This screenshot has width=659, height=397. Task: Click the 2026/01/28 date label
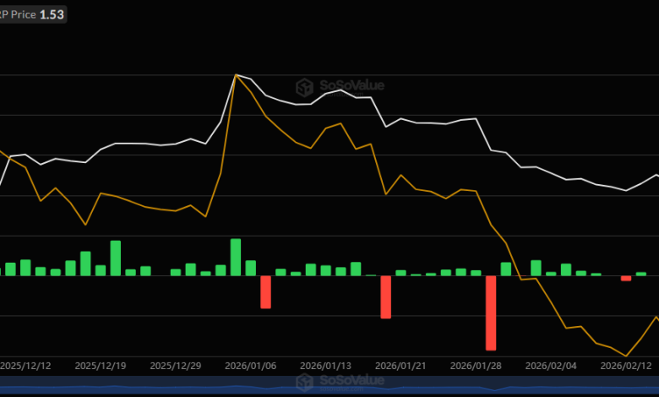click(475, 367)
